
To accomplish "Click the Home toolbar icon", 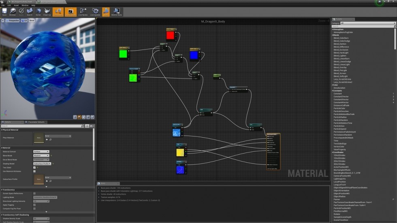I will [38, 12].
